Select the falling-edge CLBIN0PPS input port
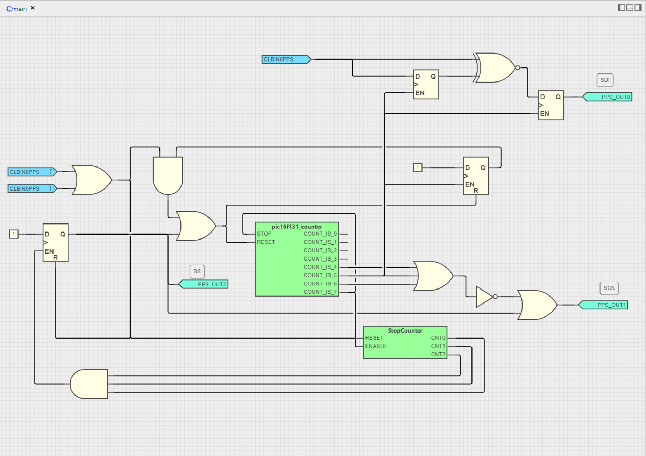 [x=32, y=188]
